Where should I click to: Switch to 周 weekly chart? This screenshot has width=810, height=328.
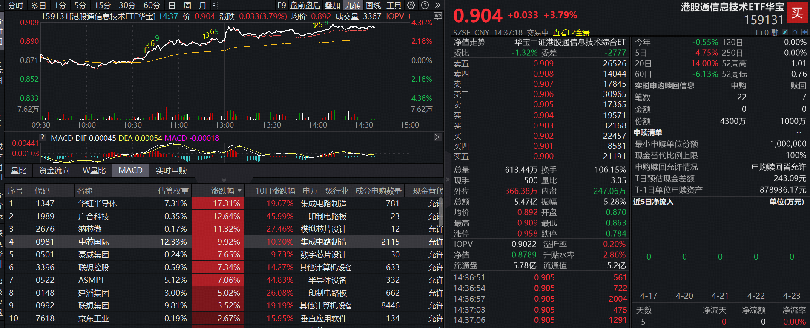187,6
